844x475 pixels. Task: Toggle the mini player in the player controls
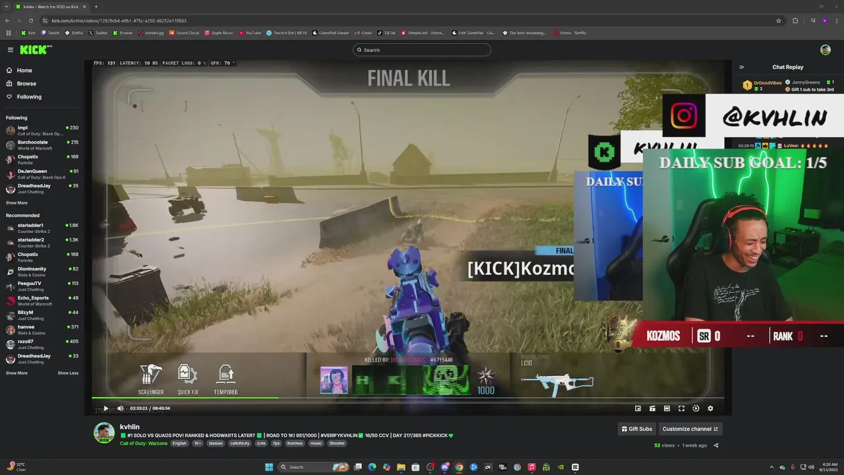click(x=638, y=408)
